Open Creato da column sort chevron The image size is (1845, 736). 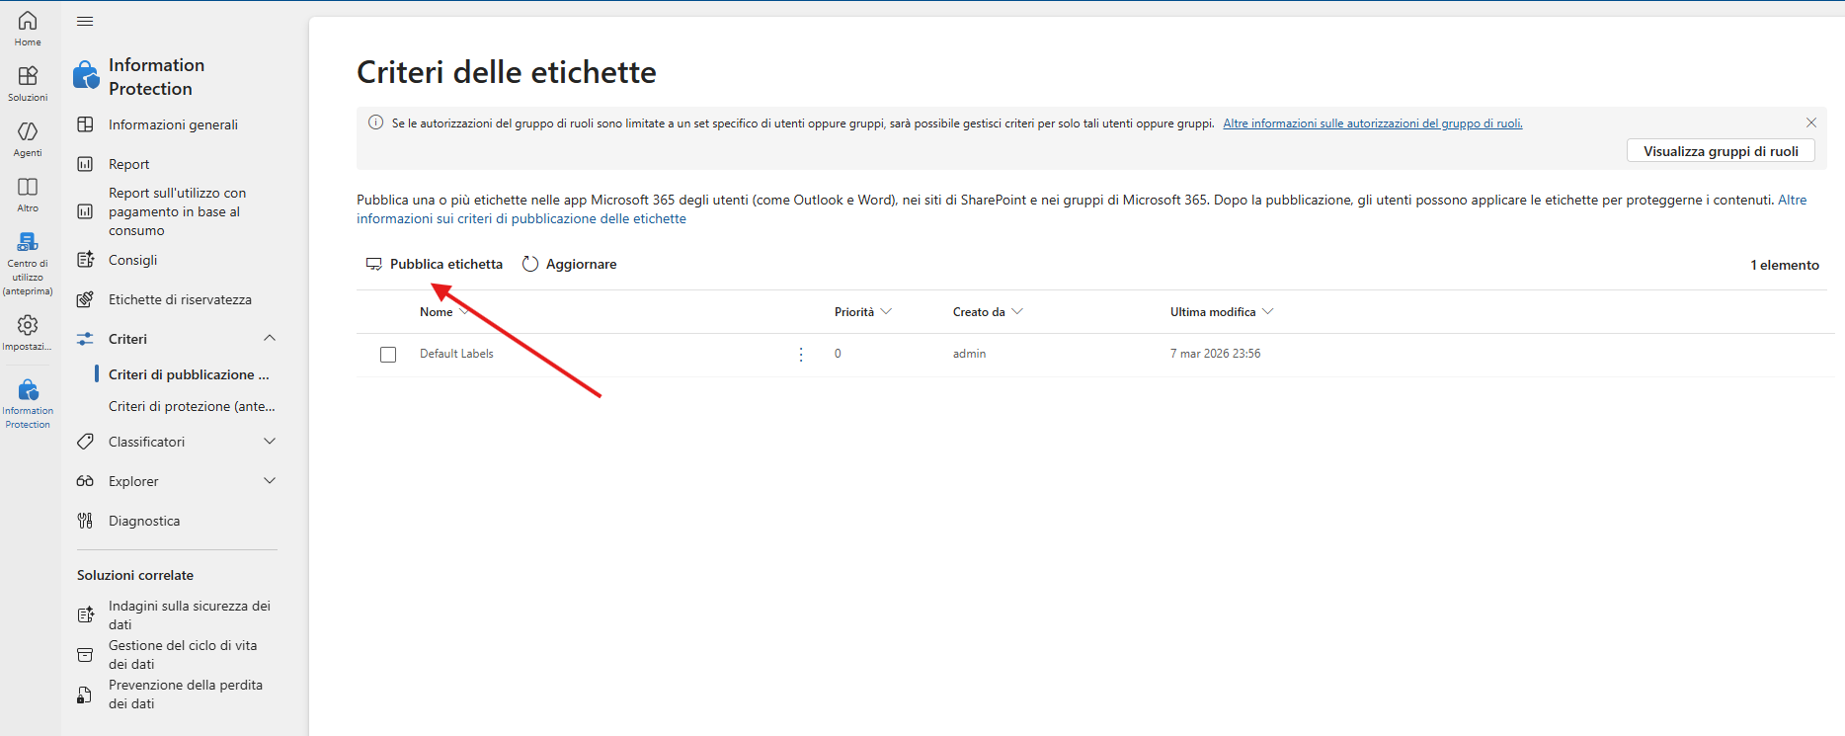(x=1017, y=311)
